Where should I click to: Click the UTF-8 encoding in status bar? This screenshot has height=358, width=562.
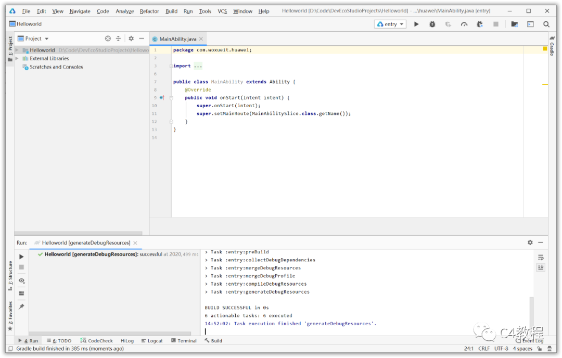coord(501,349)
